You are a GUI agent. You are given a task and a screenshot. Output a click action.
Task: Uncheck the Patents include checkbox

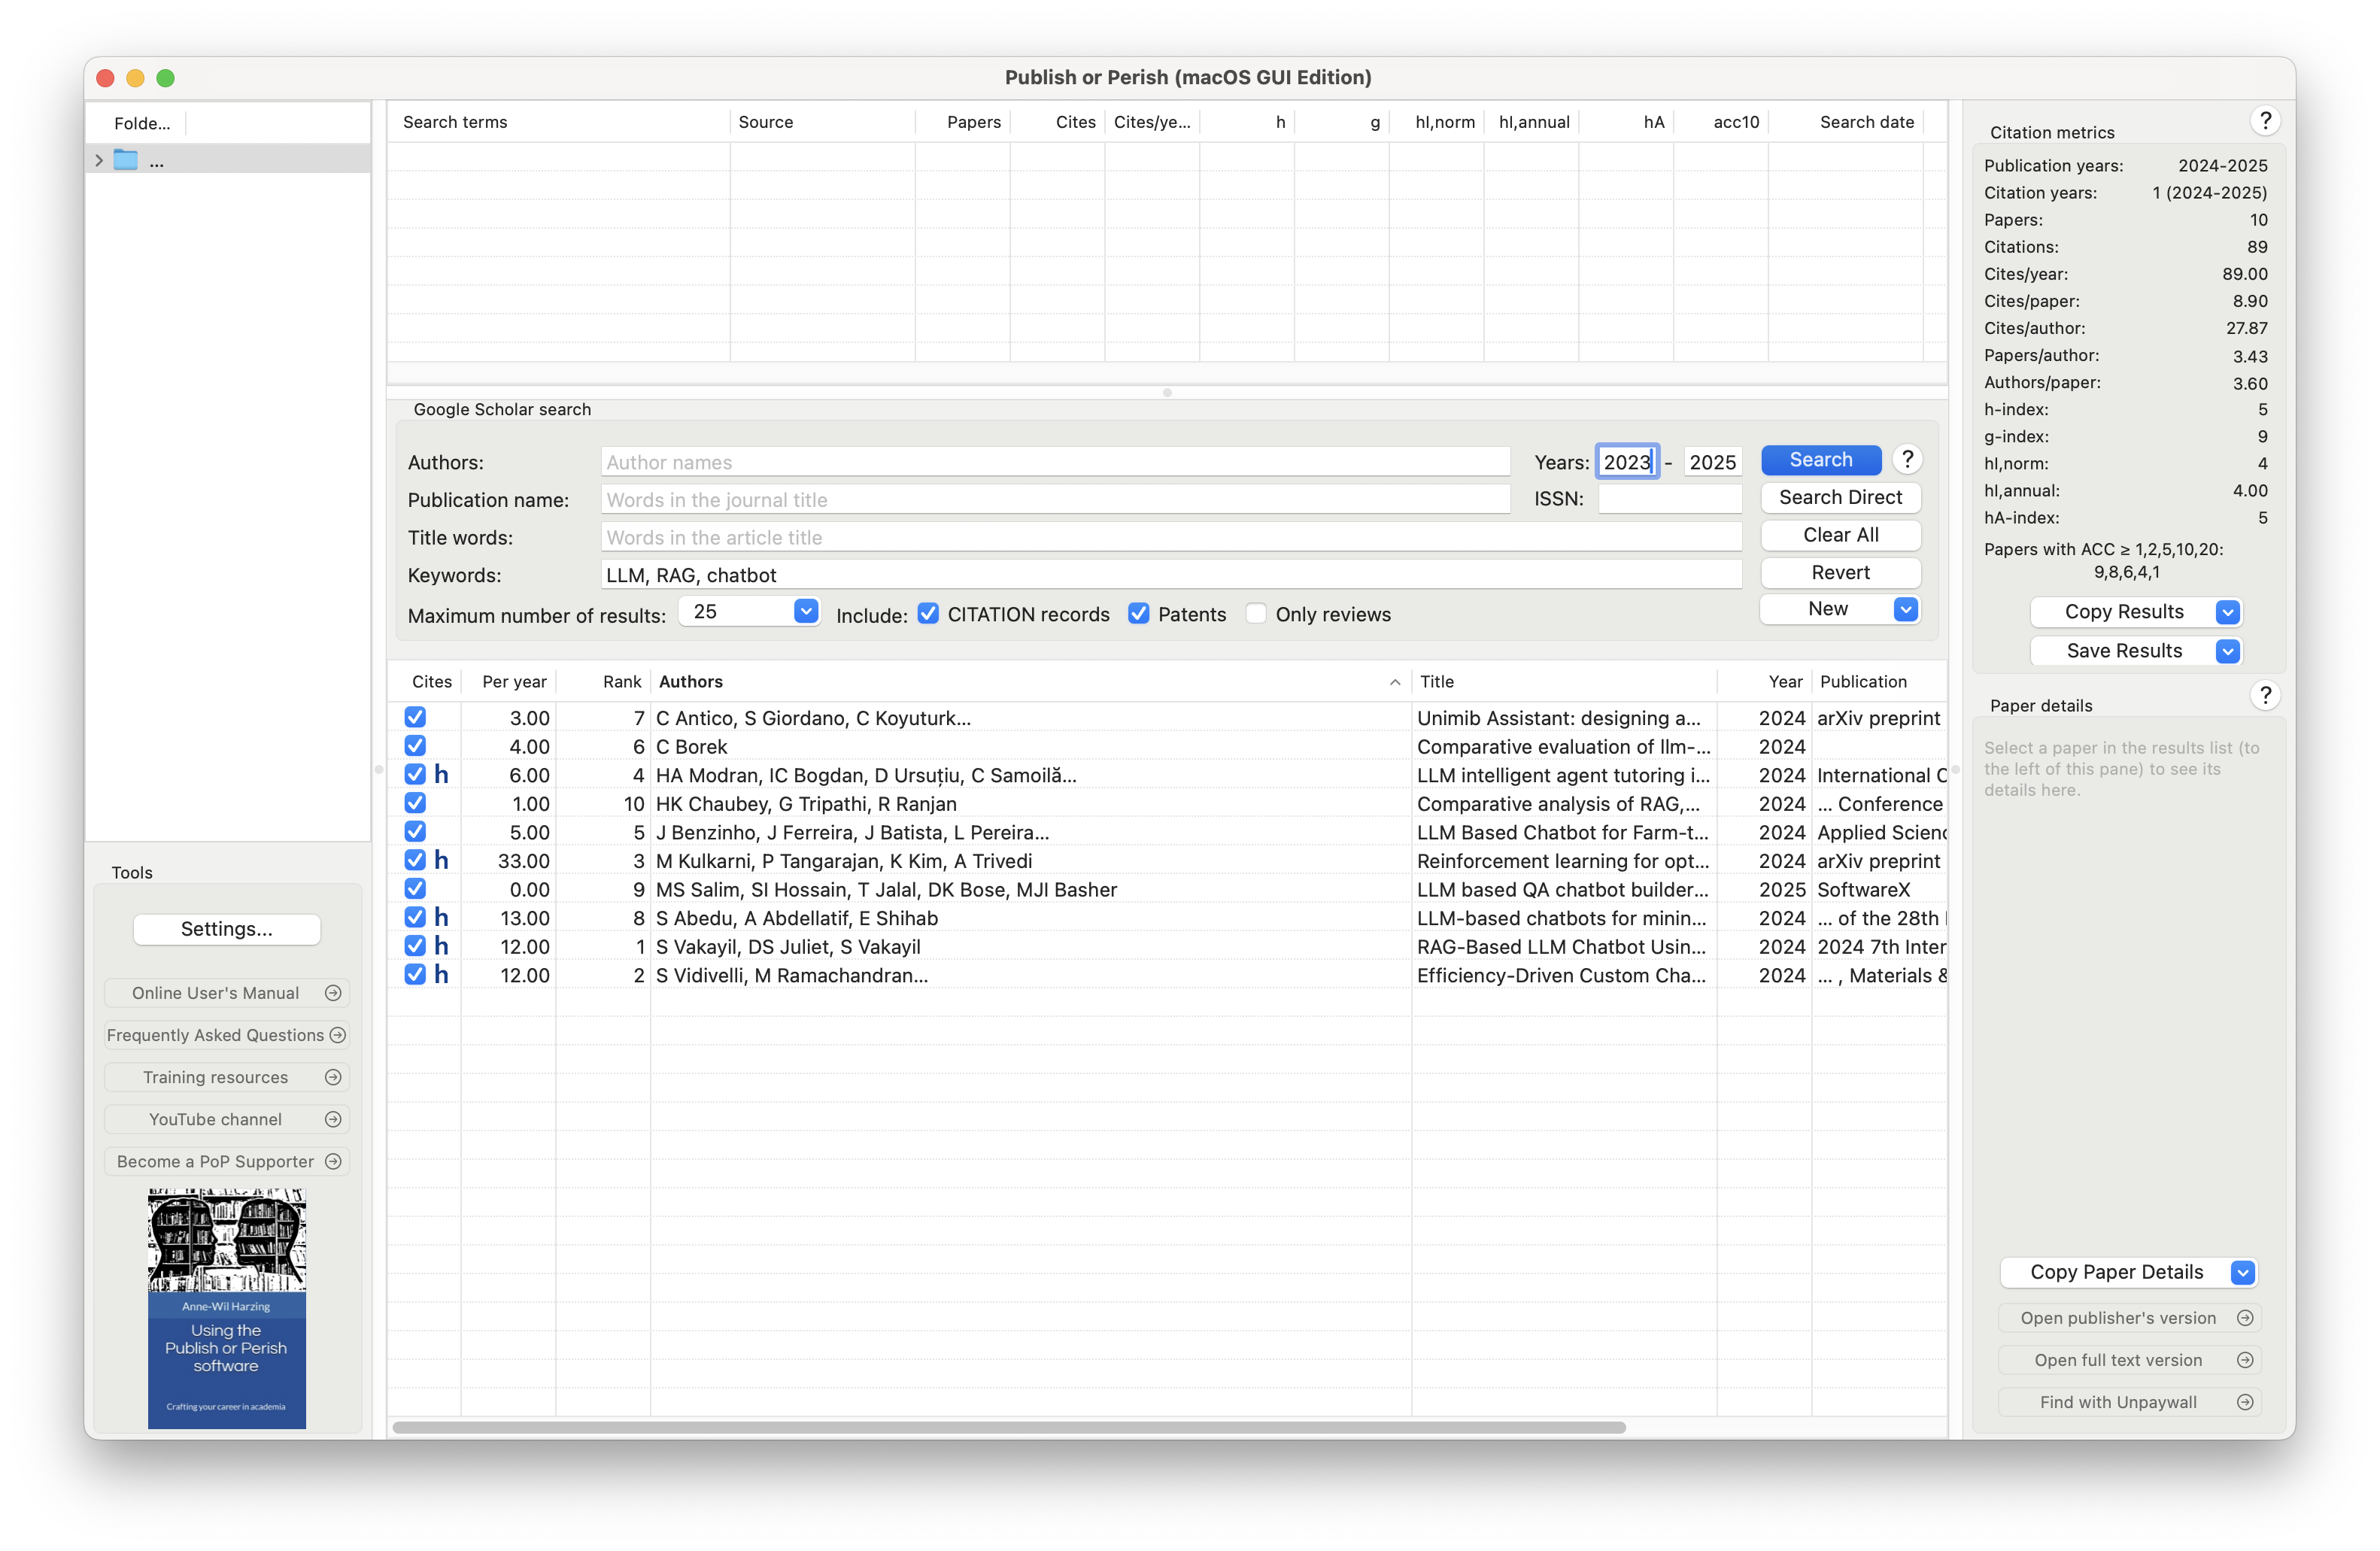point(1138,613)
